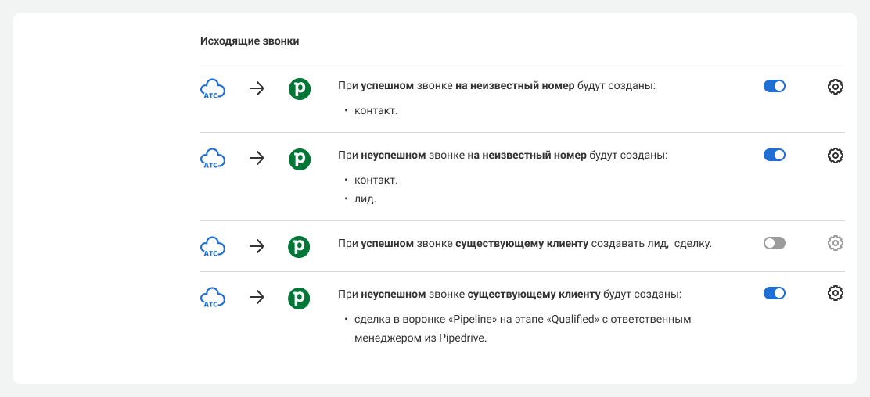Click Pipedrive logo in successful unknown-number row
The width and height of the screenshot is (870, 397).
click(299, 89)
